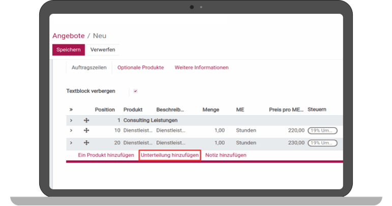Expand the position 20 row chevron
This screenshot has height=206, width=392.
tap(71, 143)
